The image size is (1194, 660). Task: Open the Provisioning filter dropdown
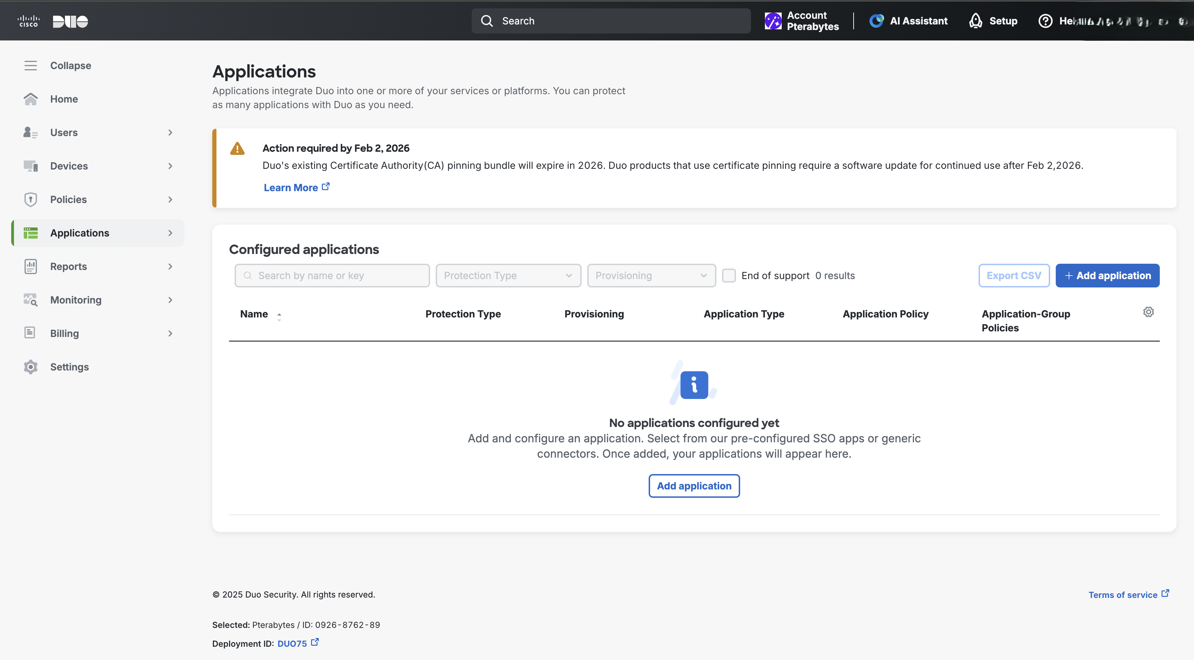(x=651, y=276)
